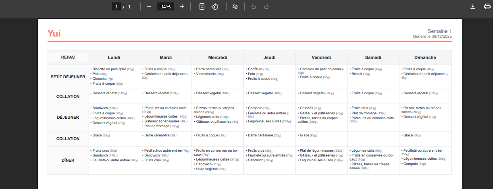Toggle fit to page view

click(202, 6)
